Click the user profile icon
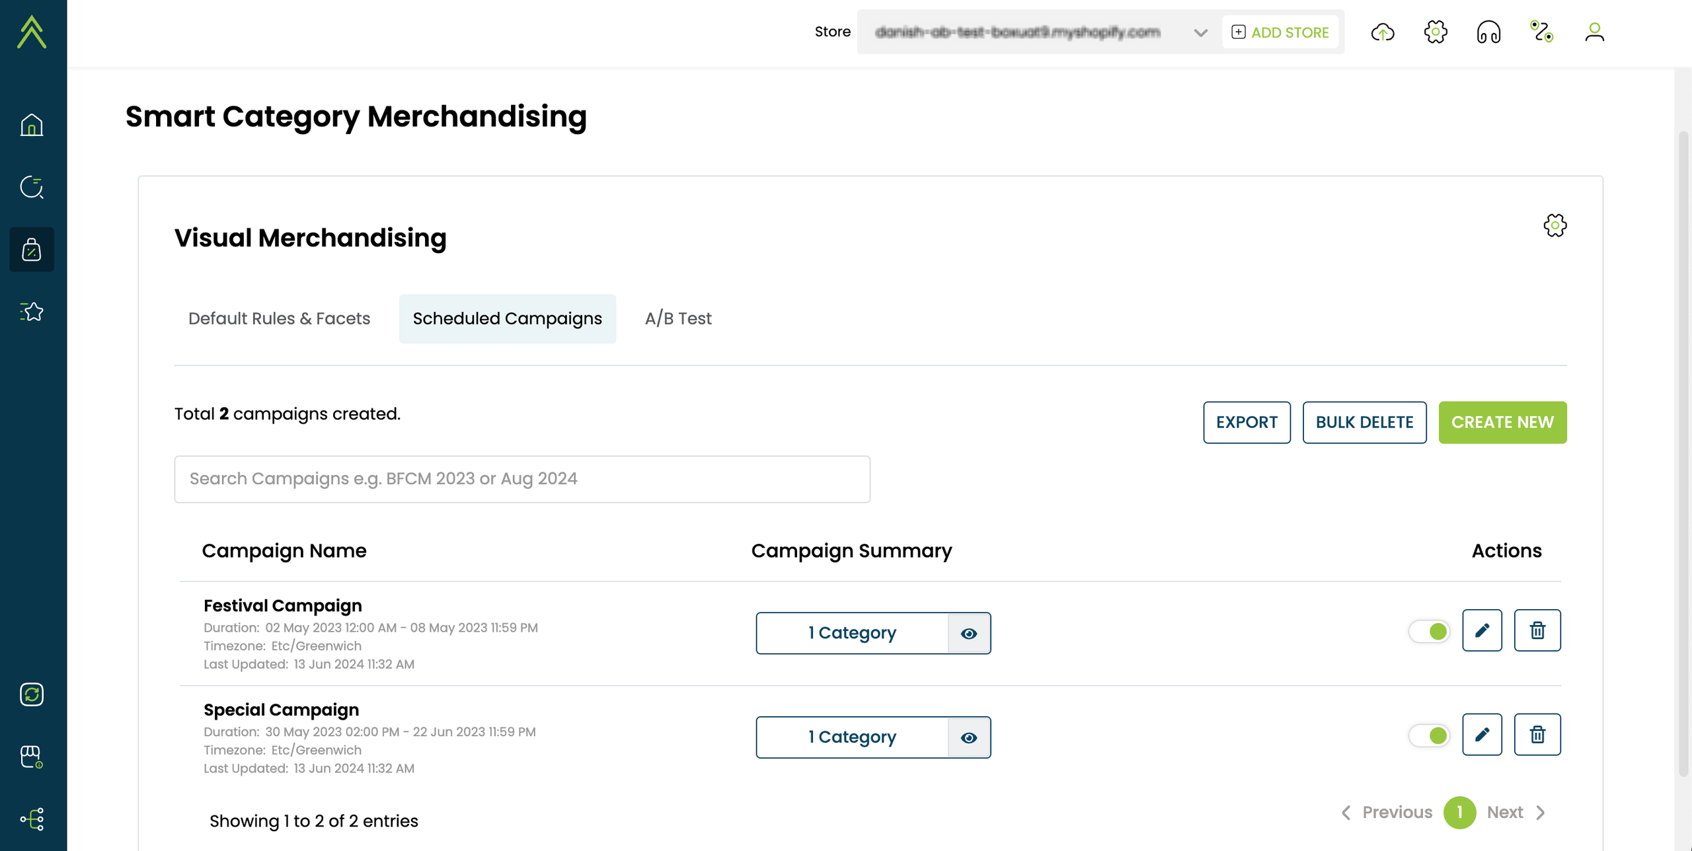Viewport: 1692px width, 851px height. pyautogui.click(x=1594, y=32)
